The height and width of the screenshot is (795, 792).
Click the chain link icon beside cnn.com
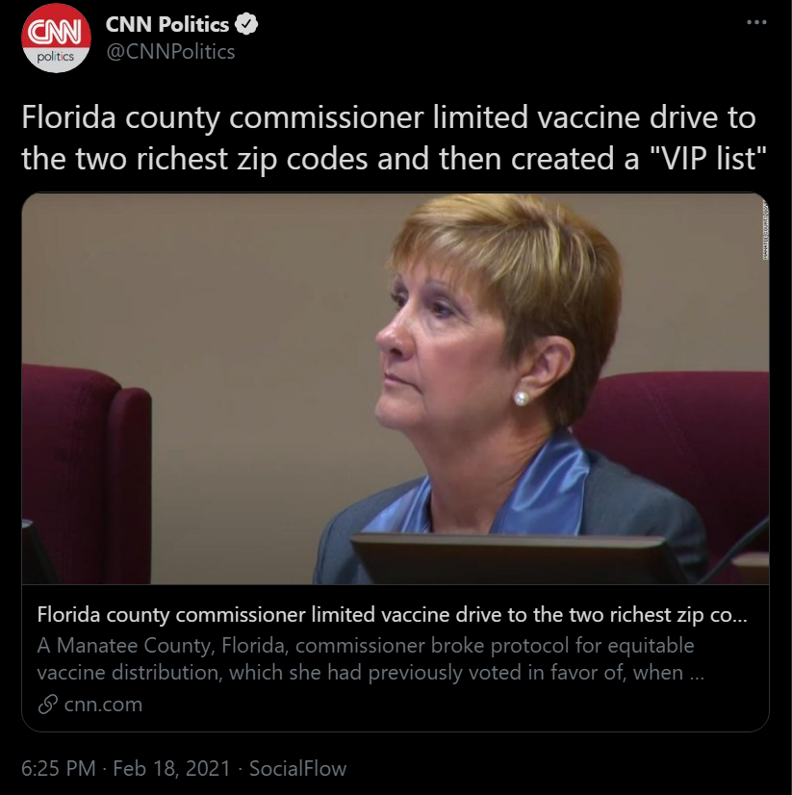pos(47,704)
